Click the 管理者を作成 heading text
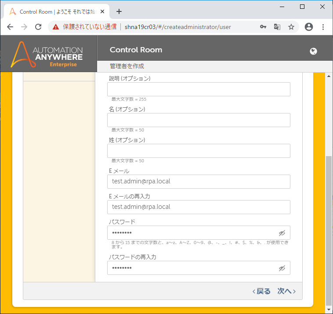Viewport: 333px width, 314px height. pos(127,66)
